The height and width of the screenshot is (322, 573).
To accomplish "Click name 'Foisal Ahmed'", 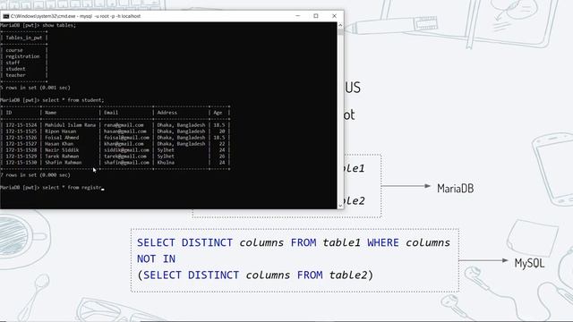I will [x=62, y=137].
